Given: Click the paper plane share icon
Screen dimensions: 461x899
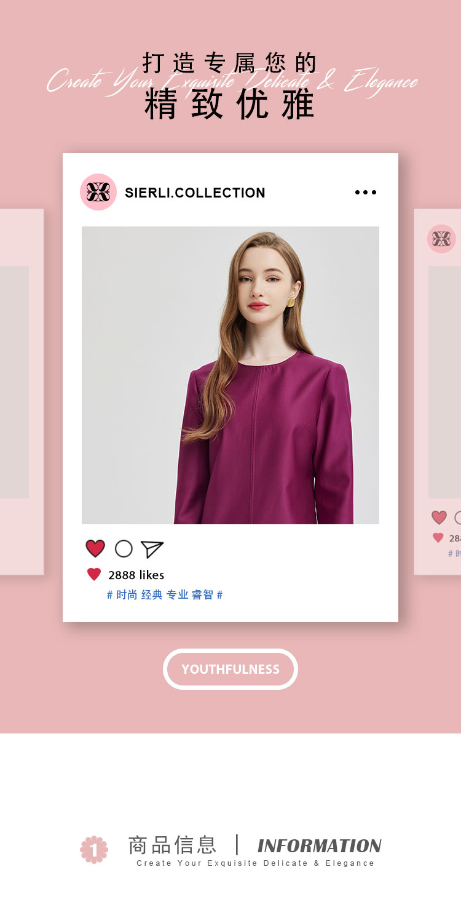Looking at the screenshot, I should (x=152, y=549).
